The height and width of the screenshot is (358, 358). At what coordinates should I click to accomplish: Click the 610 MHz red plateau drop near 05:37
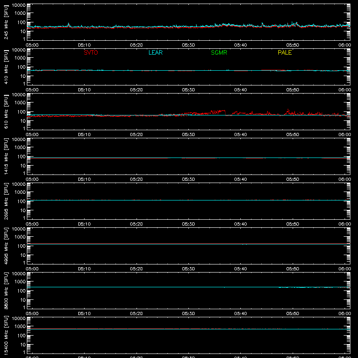coord(225,113)
